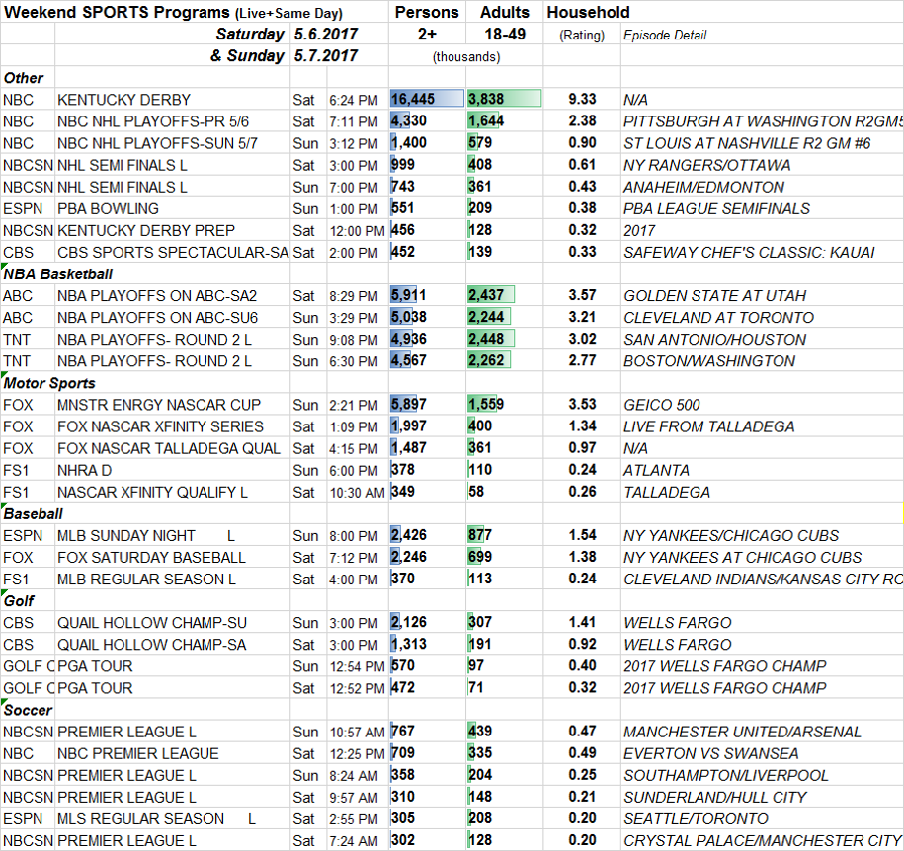Select SOUTHAMPTON/LIVERPOOL detail cell

pos(762,776)
